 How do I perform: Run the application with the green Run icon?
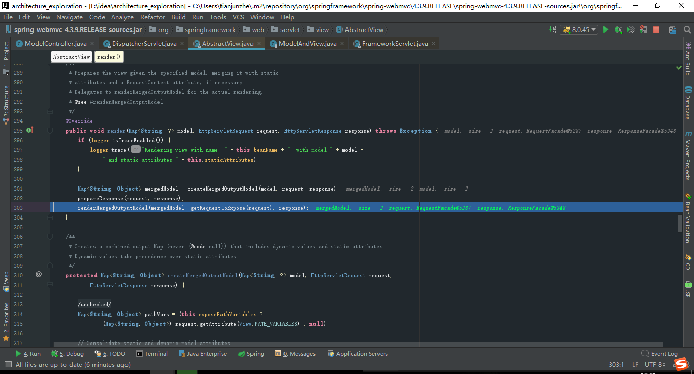pyautogui.click(x=605, y=29)
